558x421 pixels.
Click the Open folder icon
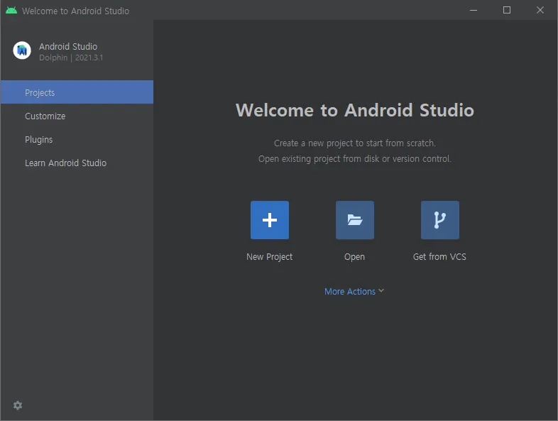pyautogui.click(x=354, y=220)
